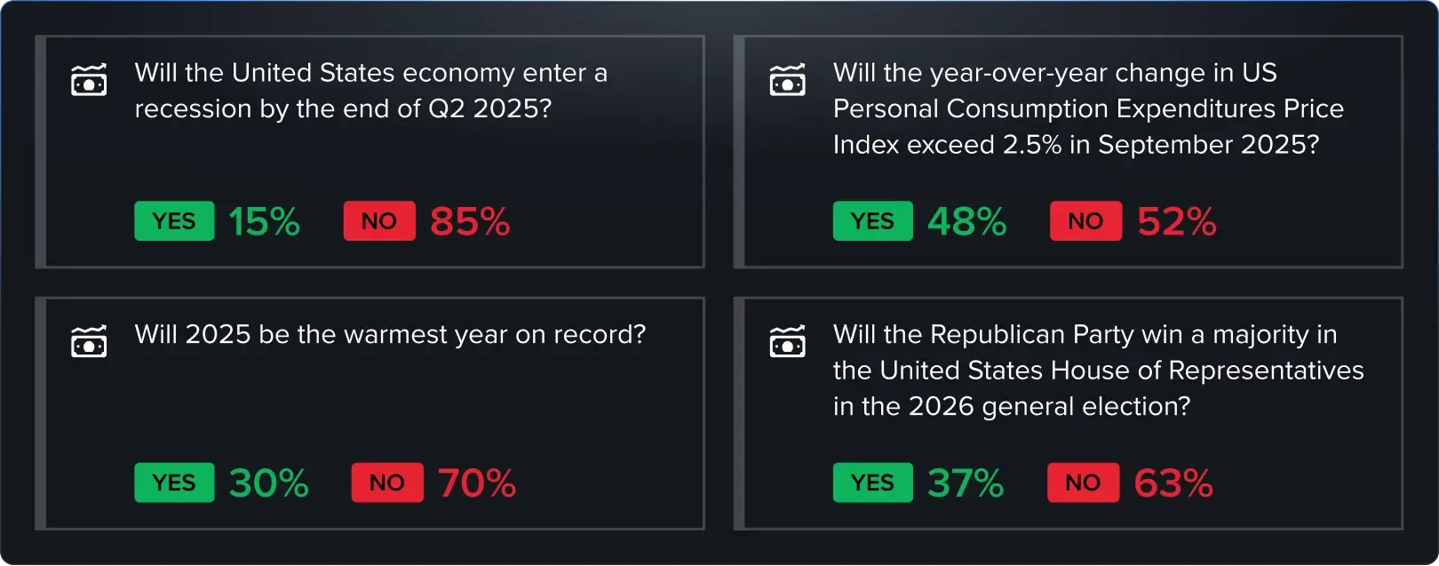Open the warmest year on record question
Image resolution: width=1439 pixels, height=566 pixels.
390,334
